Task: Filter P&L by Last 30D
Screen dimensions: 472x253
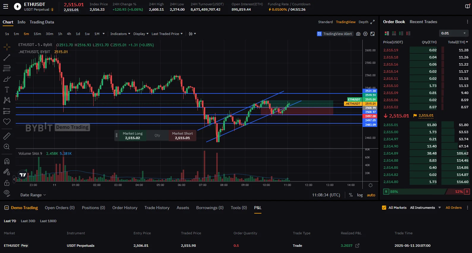Action: pyautogui.click(x=28, y=221)
